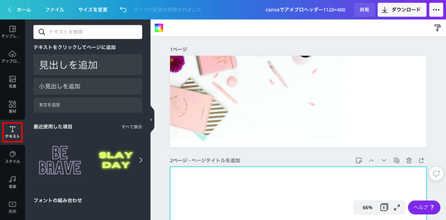
Task: Go back to Home (ホーム)
Action: pyautogui.click(x=19, y=10)
